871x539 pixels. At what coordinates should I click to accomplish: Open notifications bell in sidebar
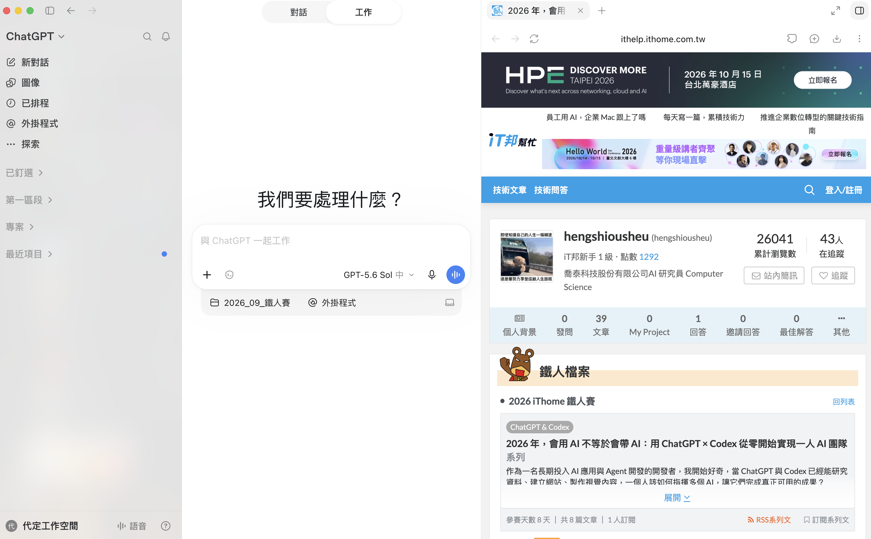(166, 36)
